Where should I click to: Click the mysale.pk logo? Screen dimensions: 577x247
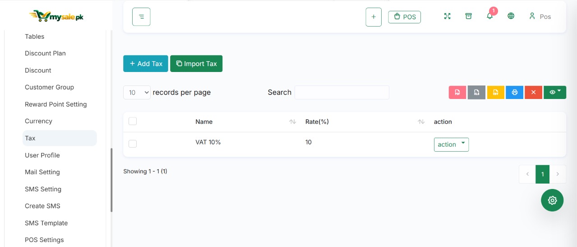(x=56, y=16)
